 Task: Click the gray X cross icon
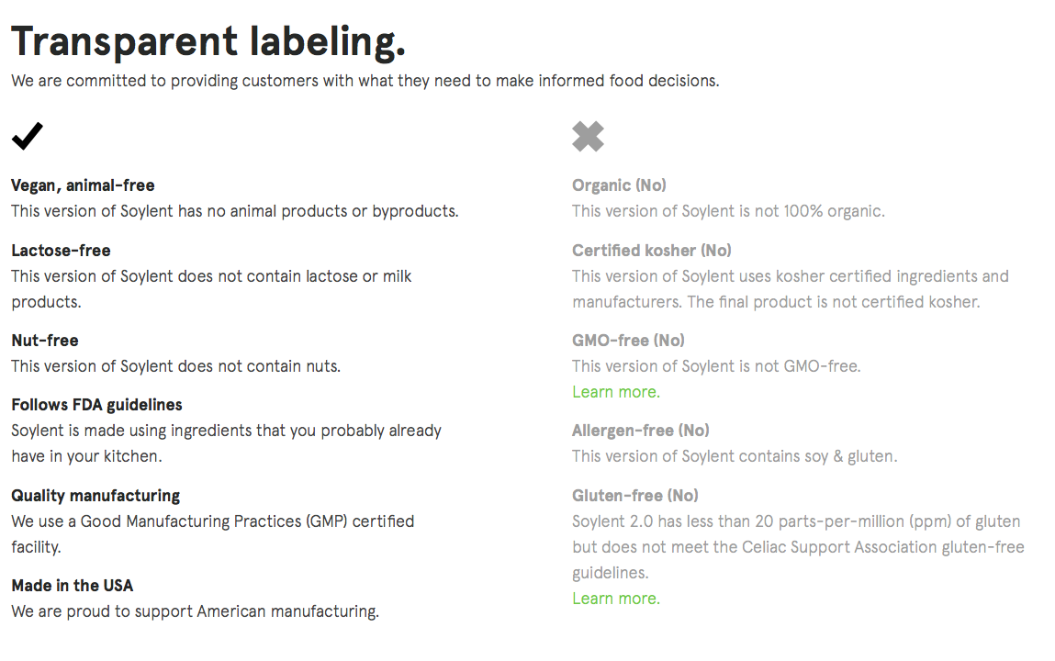coord(588,136)
